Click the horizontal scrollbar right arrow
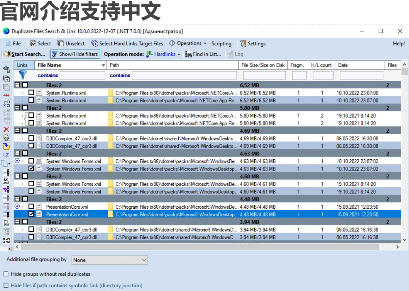 coord(398,247)
